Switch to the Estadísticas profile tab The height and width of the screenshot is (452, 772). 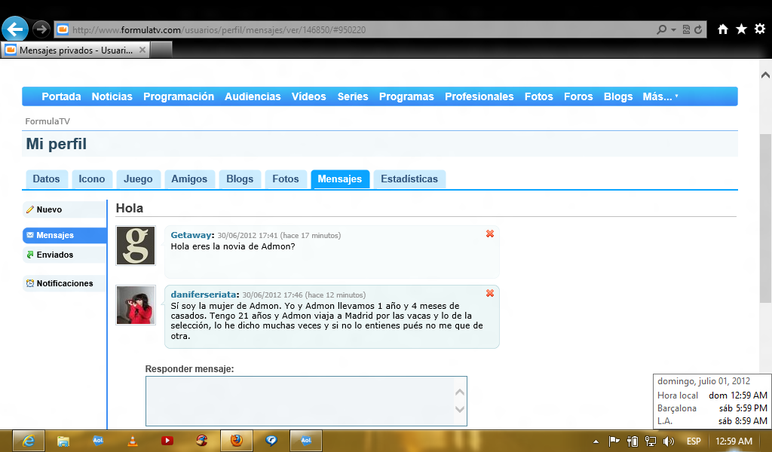coord(409,179)
